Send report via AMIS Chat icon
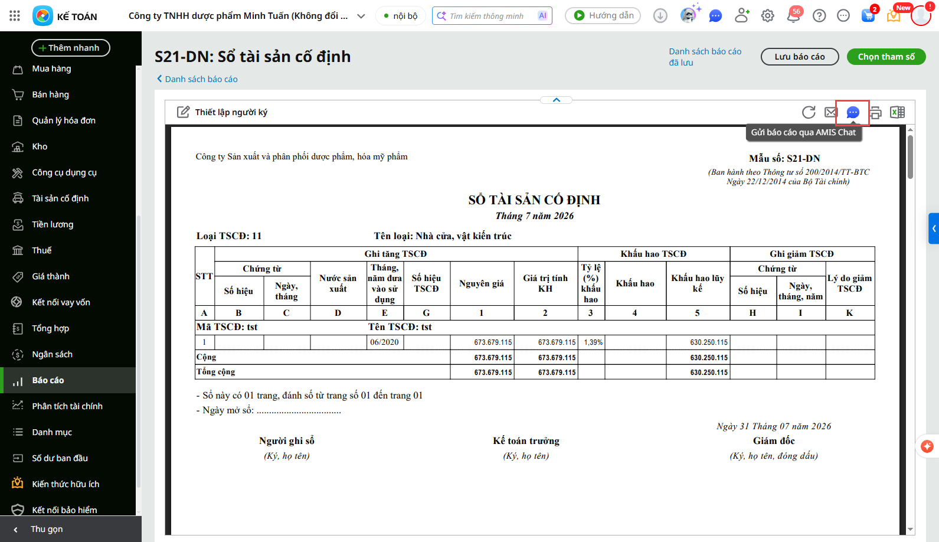The width and height of the screenshot is (939, 542). (853, 112)
